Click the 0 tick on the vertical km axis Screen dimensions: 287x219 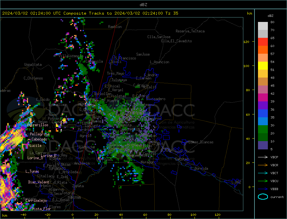pyautogui.click(x=249, y=187)
